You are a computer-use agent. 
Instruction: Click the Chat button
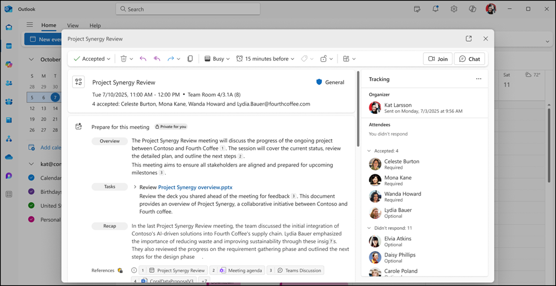point(469,59)
